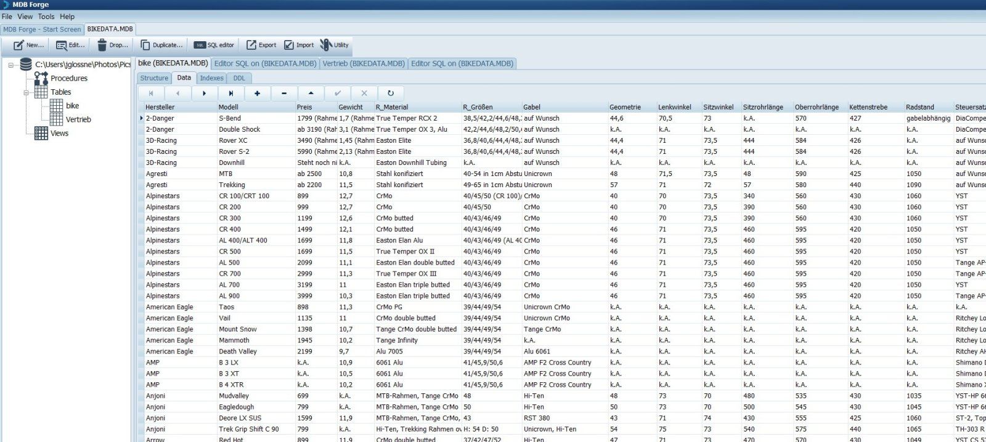Screen dimensions: 986x442
Task: Delete record with minus icon
Action: pos(283,93)
